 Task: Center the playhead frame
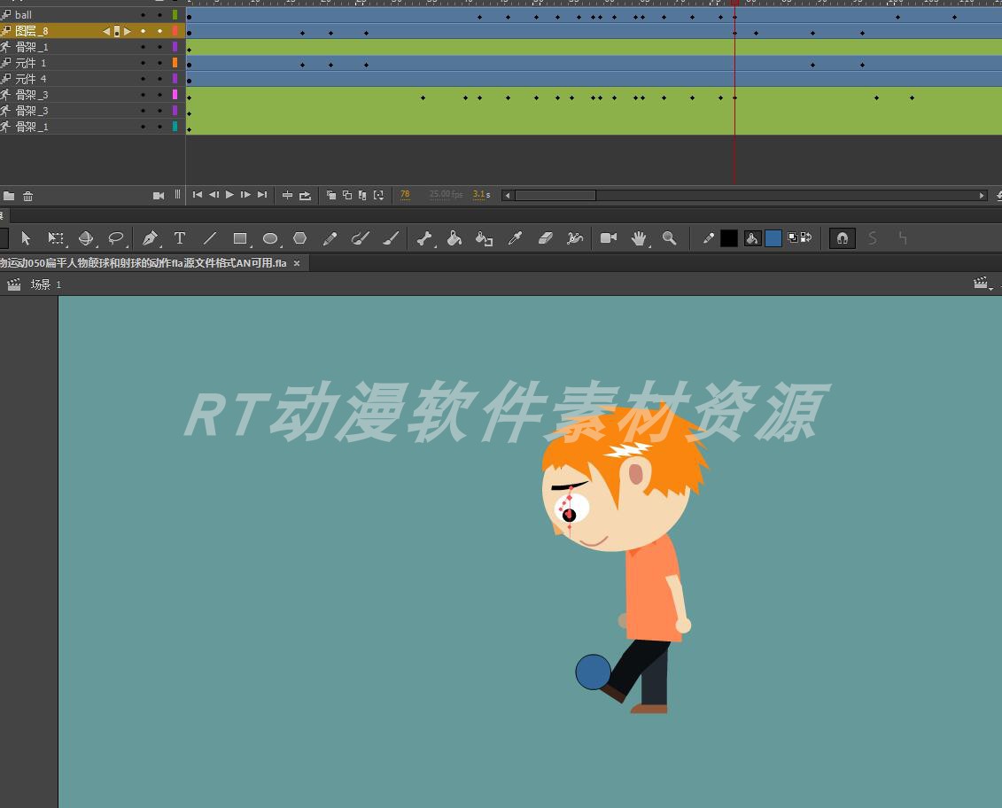288,196
